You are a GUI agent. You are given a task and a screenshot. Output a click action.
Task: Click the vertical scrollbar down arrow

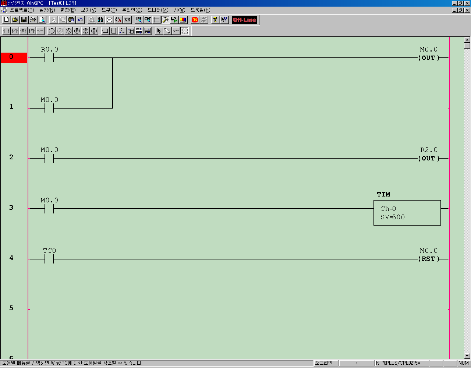(467, 356)
